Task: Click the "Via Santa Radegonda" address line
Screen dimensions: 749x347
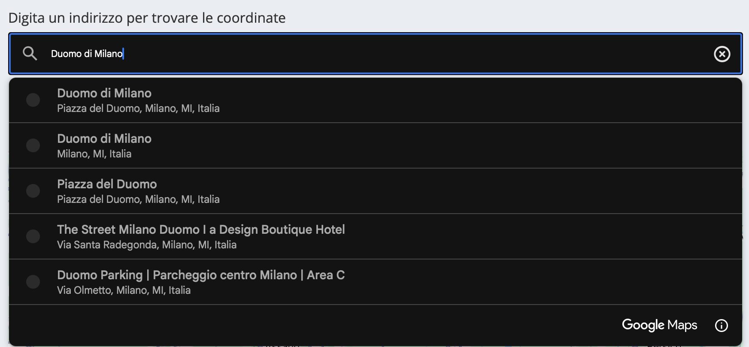Action: pos(147,245)
